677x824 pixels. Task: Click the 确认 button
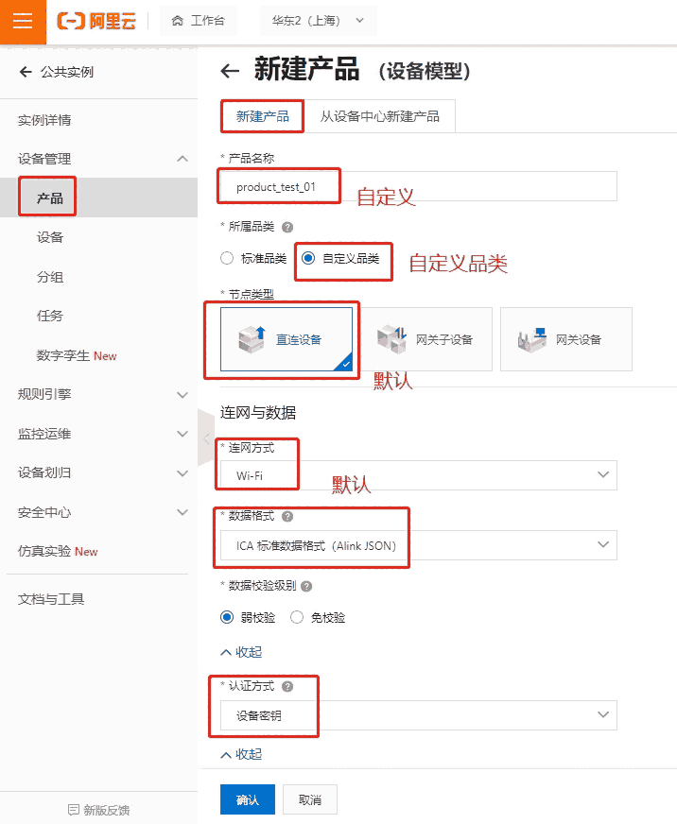(247, 799)
